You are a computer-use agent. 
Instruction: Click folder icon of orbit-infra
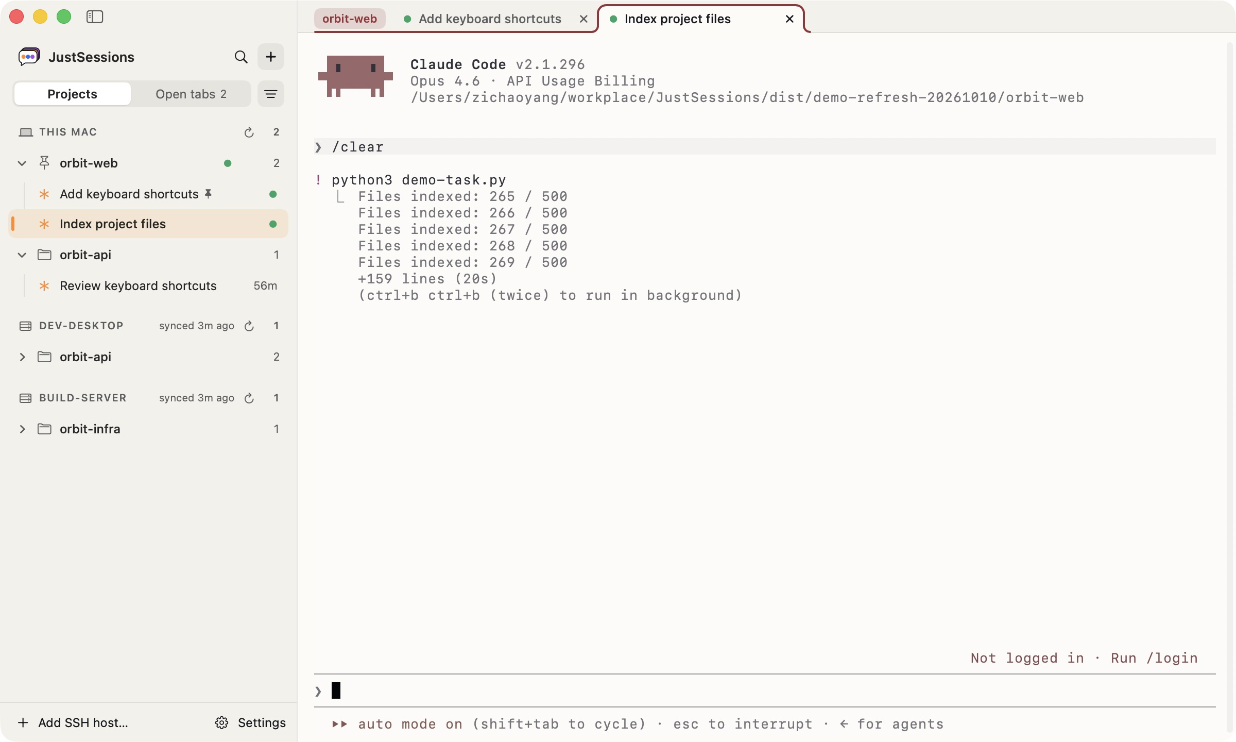point(45,429)
